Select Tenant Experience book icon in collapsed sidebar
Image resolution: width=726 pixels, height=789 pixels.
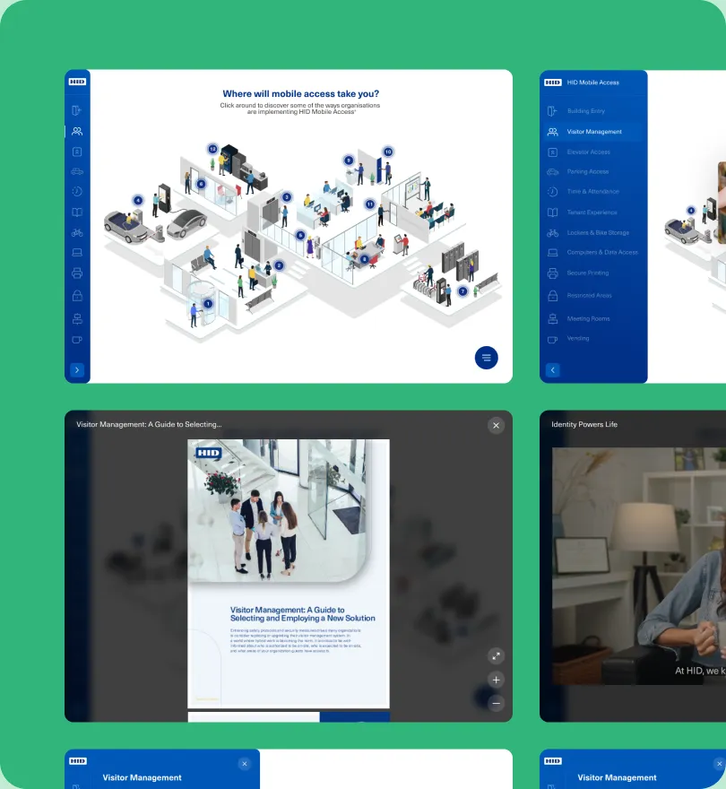[77, 212]
